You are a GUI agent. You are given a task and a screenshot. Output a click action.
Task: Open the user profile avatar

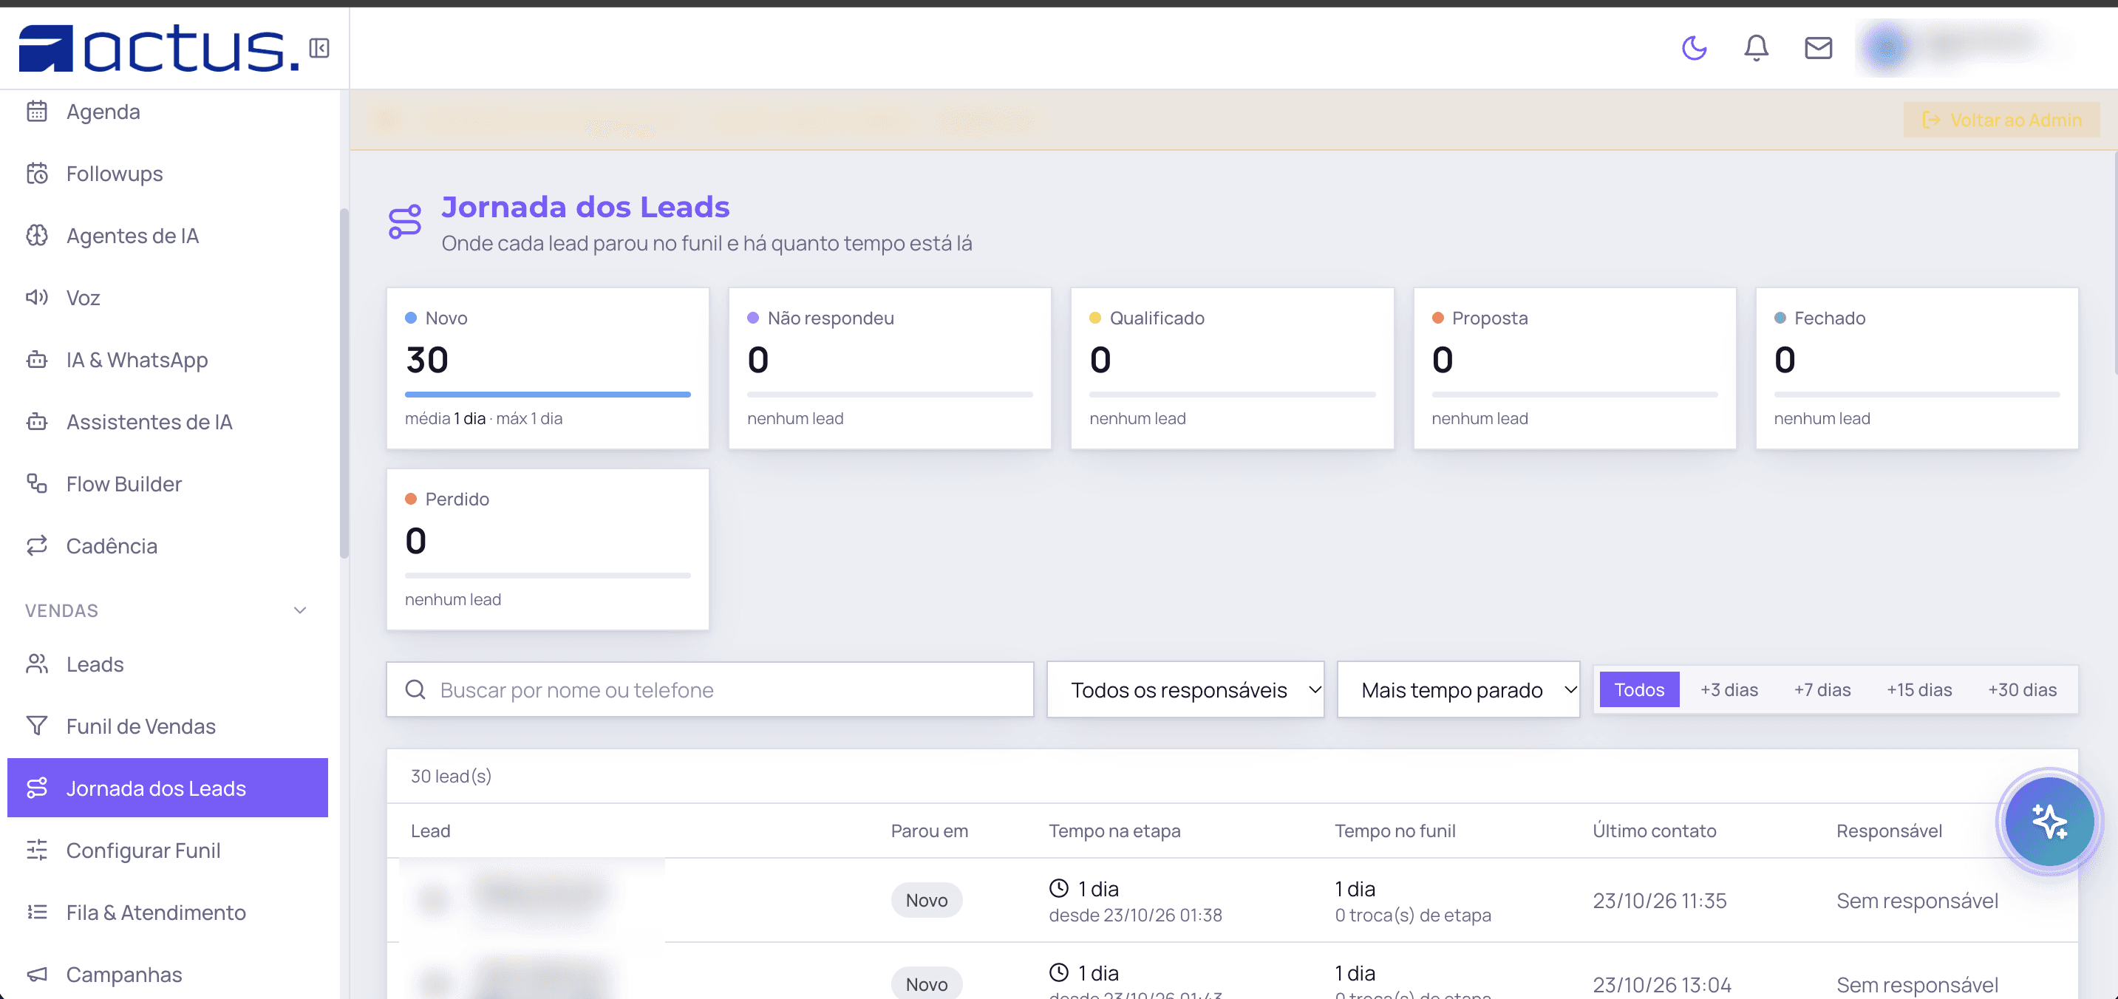(x=1886, y=47)
